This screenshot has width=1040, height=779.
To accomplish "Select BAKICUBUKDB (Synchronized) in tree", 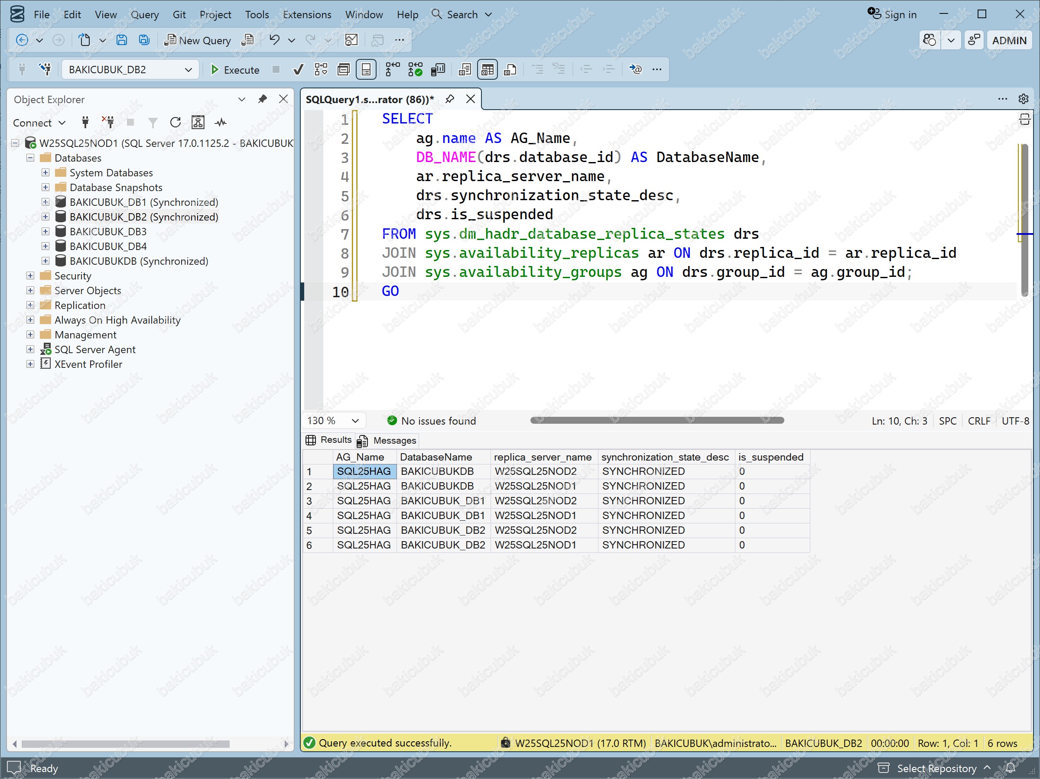I will 139,261.
